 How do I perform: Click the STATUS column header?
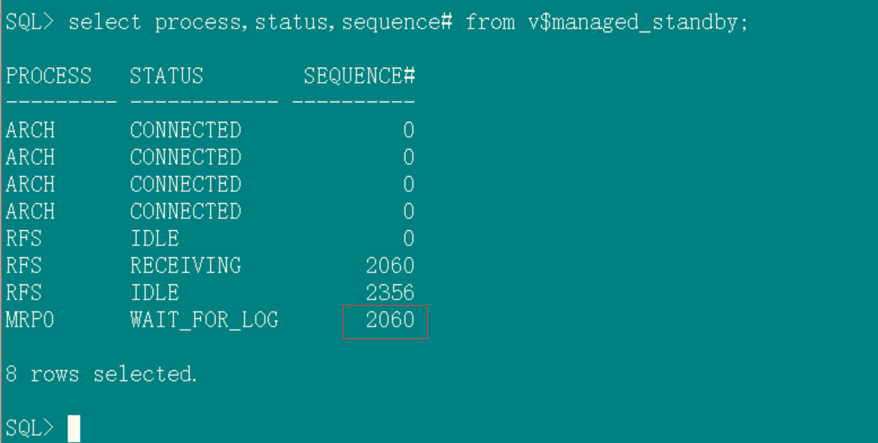166,76
